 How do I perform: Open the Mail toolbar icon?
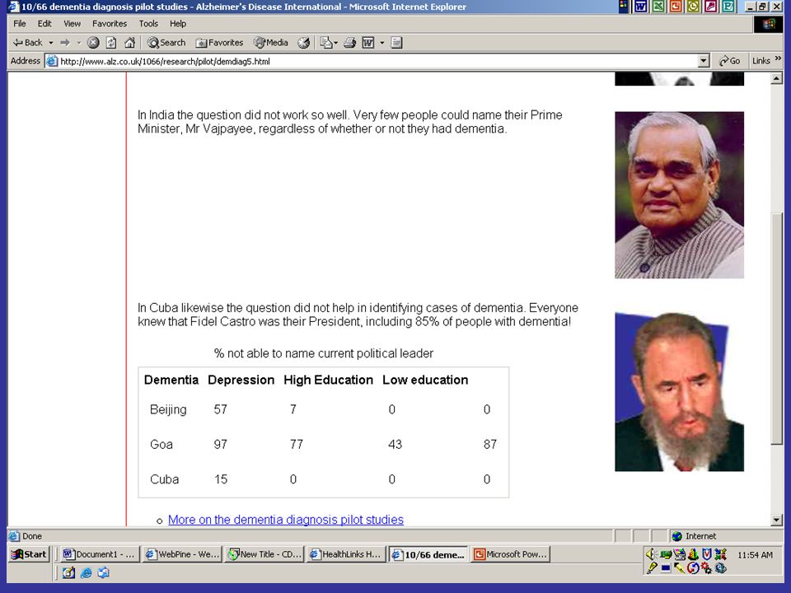[x=329, y=43]
